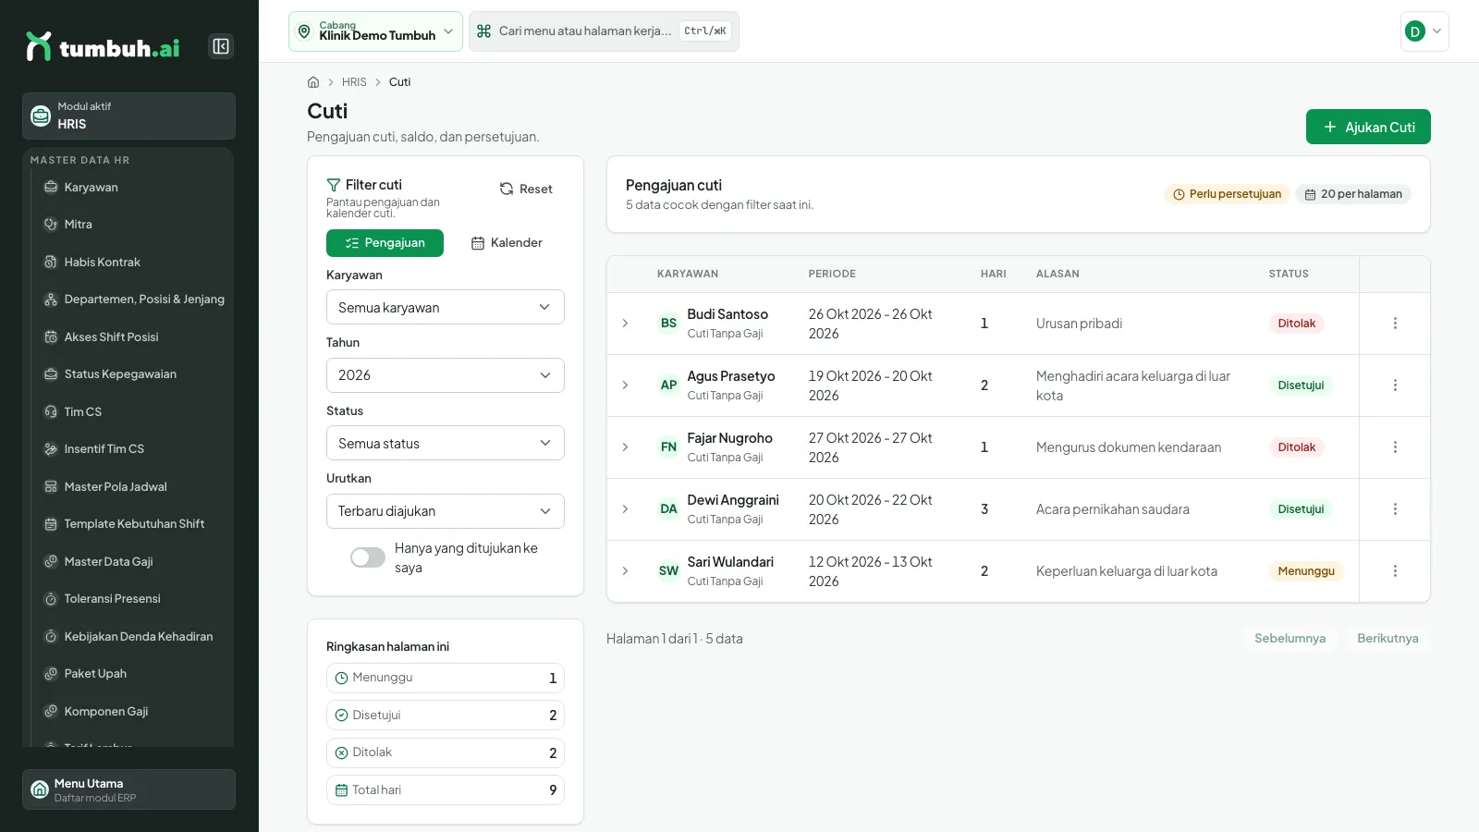Image resolution: width=1479 pixels, height=832 pixels.
Task: Click the Tim CS headset icon
Action: click(51, 411)
